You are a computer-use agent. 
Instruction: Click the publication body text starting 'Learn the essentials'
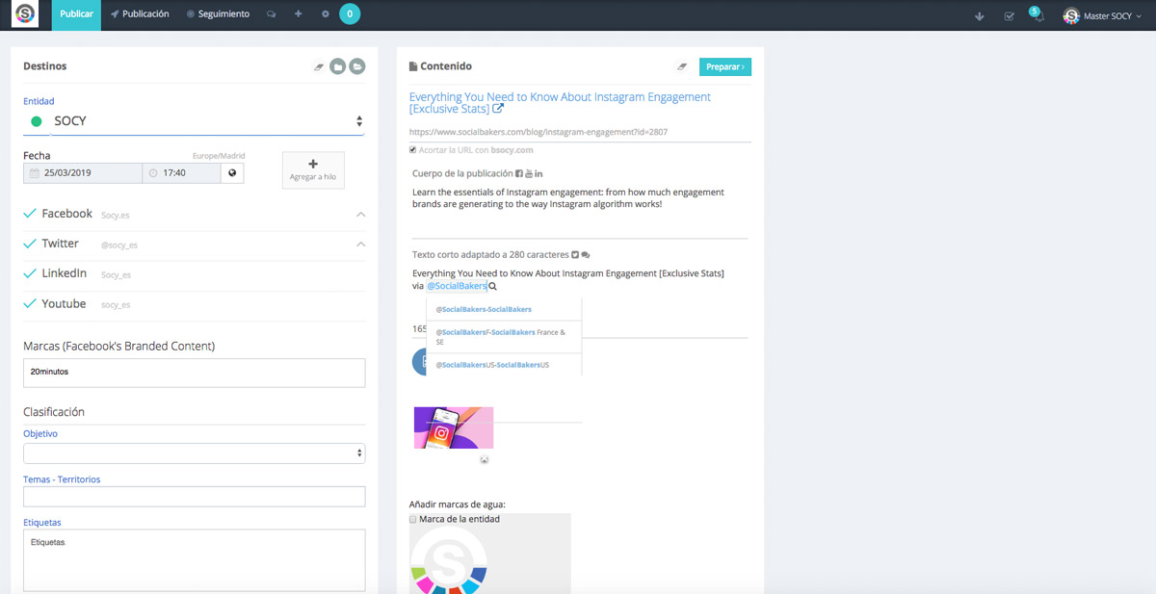[567, 198]
